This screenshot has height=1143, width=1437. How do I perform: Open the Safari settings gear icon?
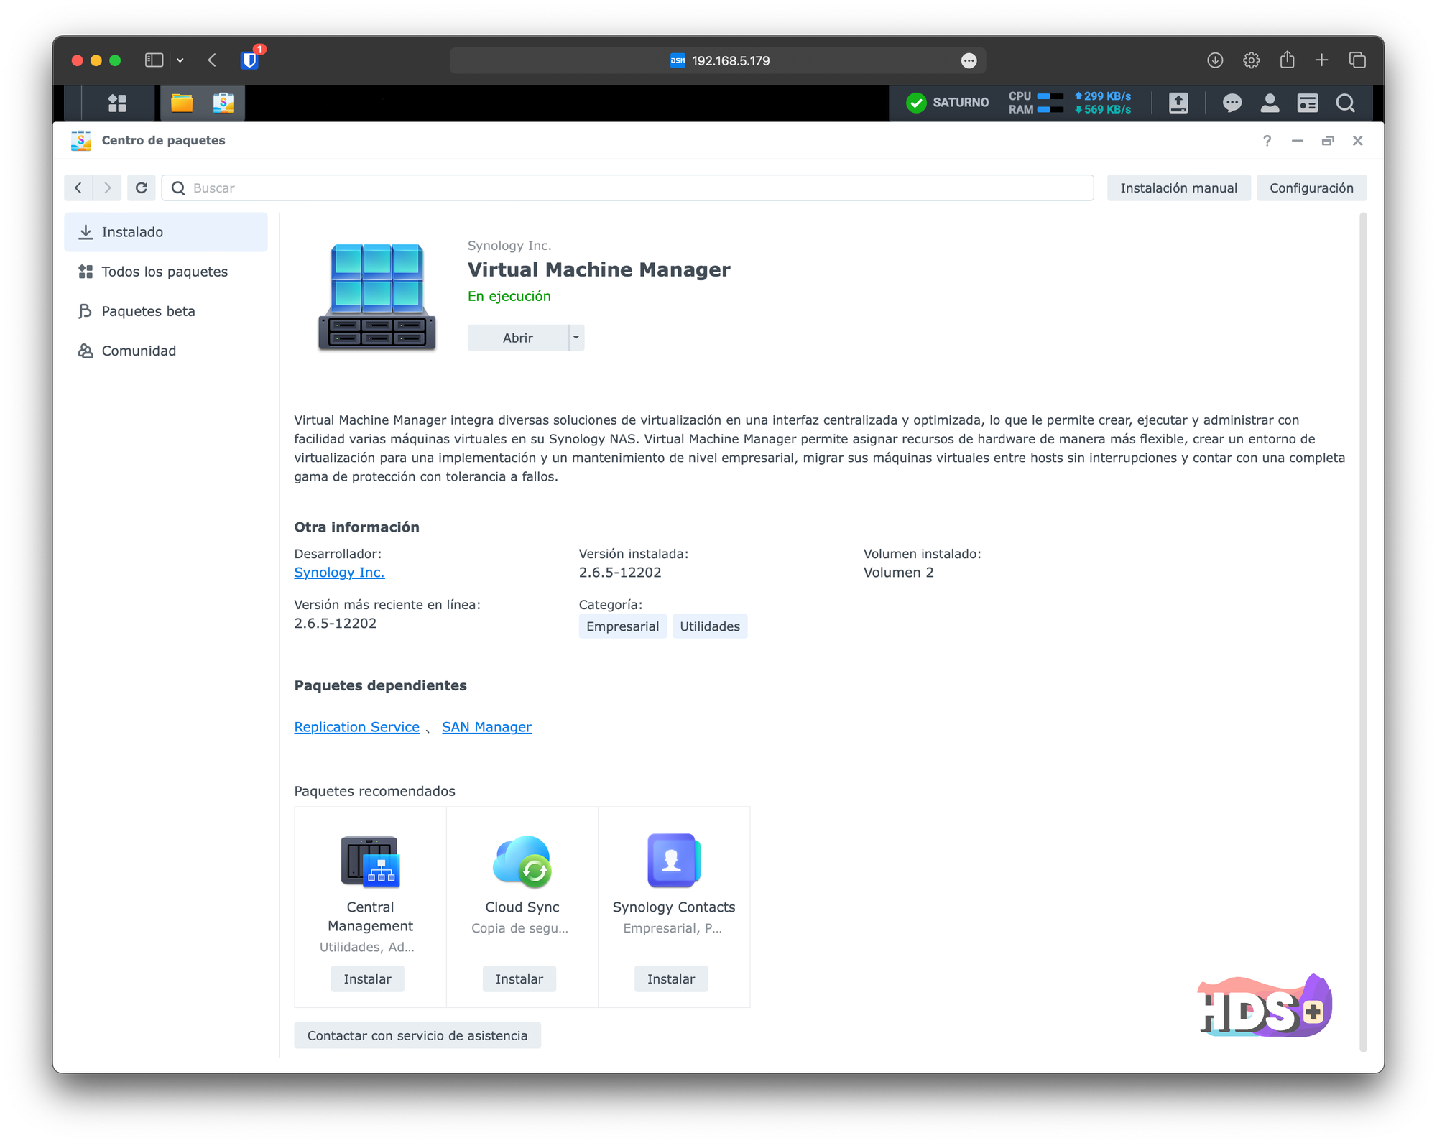click(x=1251, y=60)
